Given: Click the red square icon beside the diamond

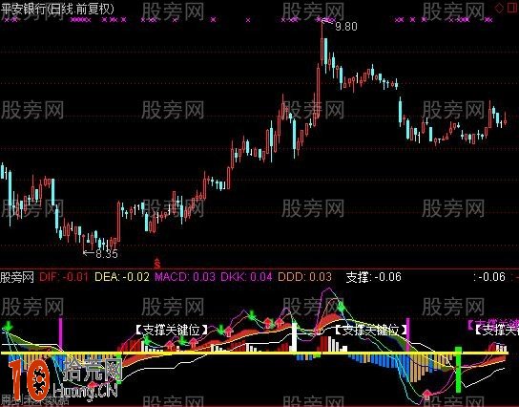Looking at the screenshot, I should (x=512, y=8).
